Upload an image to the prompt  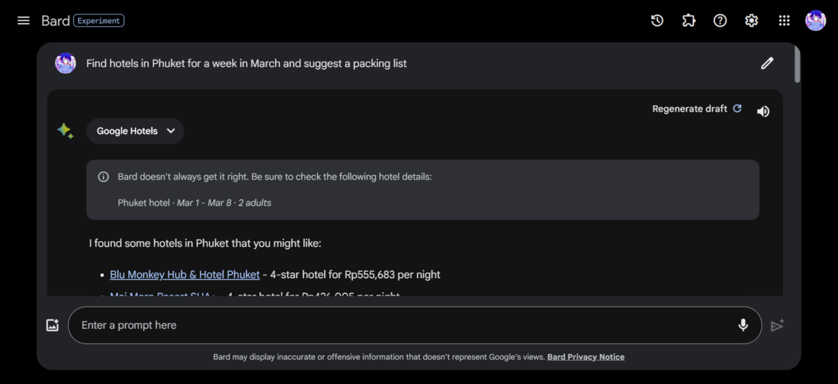[x=52, y=325]
